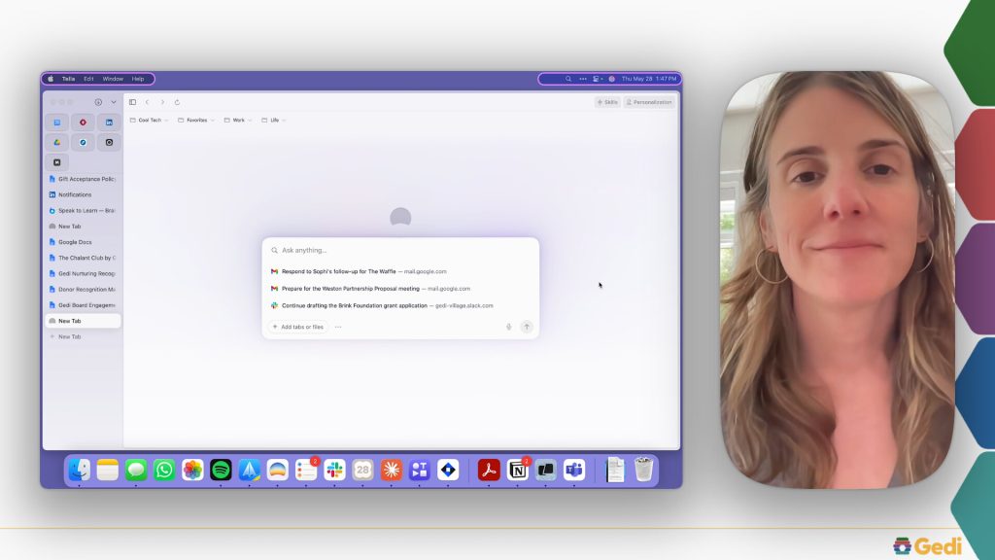The width and height of the screenshot is (995, 560).
Task: Expand the Work bookmarks folder
Action: click(238, 120)
